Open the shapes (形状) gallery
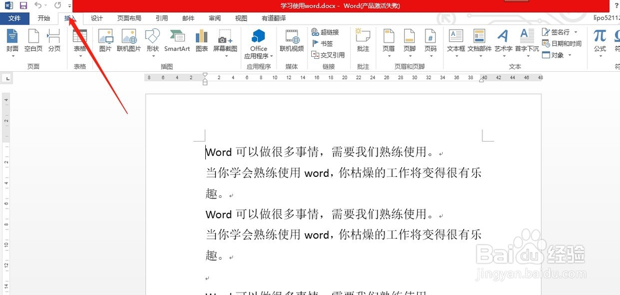 coord(153,43)
